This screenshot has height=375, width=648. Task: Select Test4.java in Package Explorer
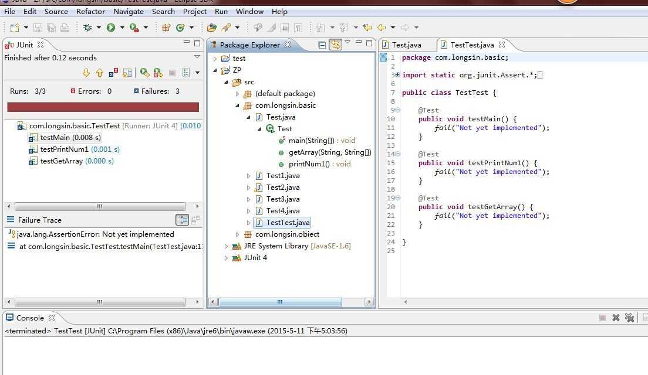pyautogui.click(x=282, y=211)
